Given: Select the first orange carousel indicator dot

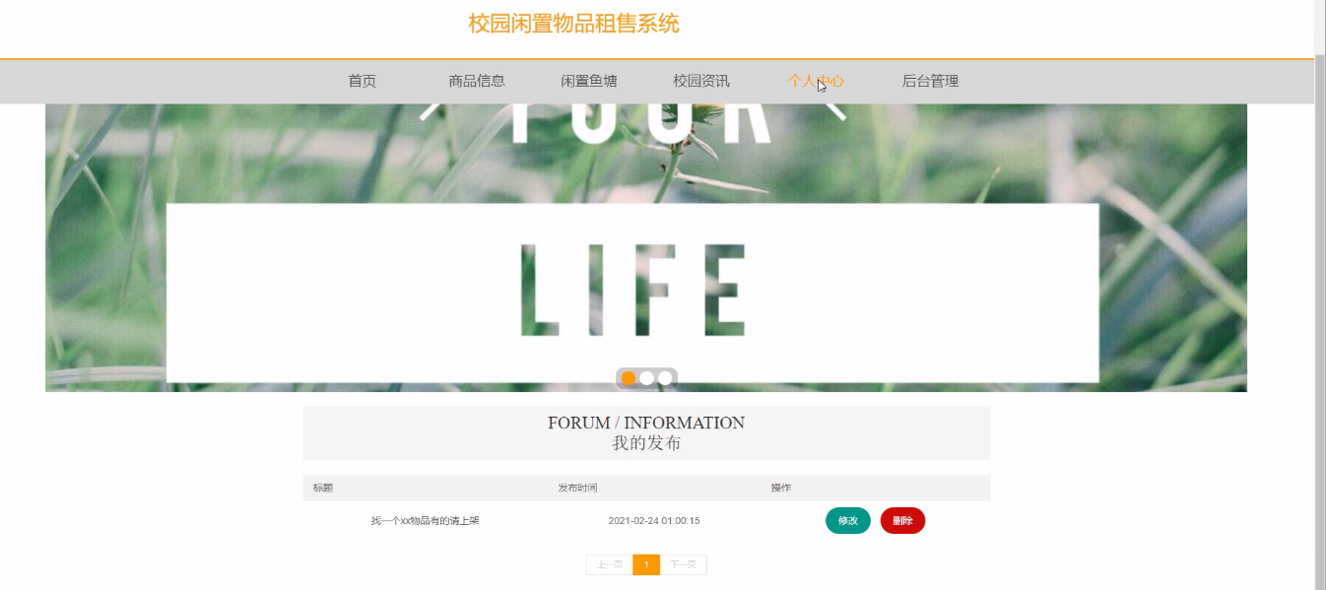Looking at the screenshot, I should [629, 378].
